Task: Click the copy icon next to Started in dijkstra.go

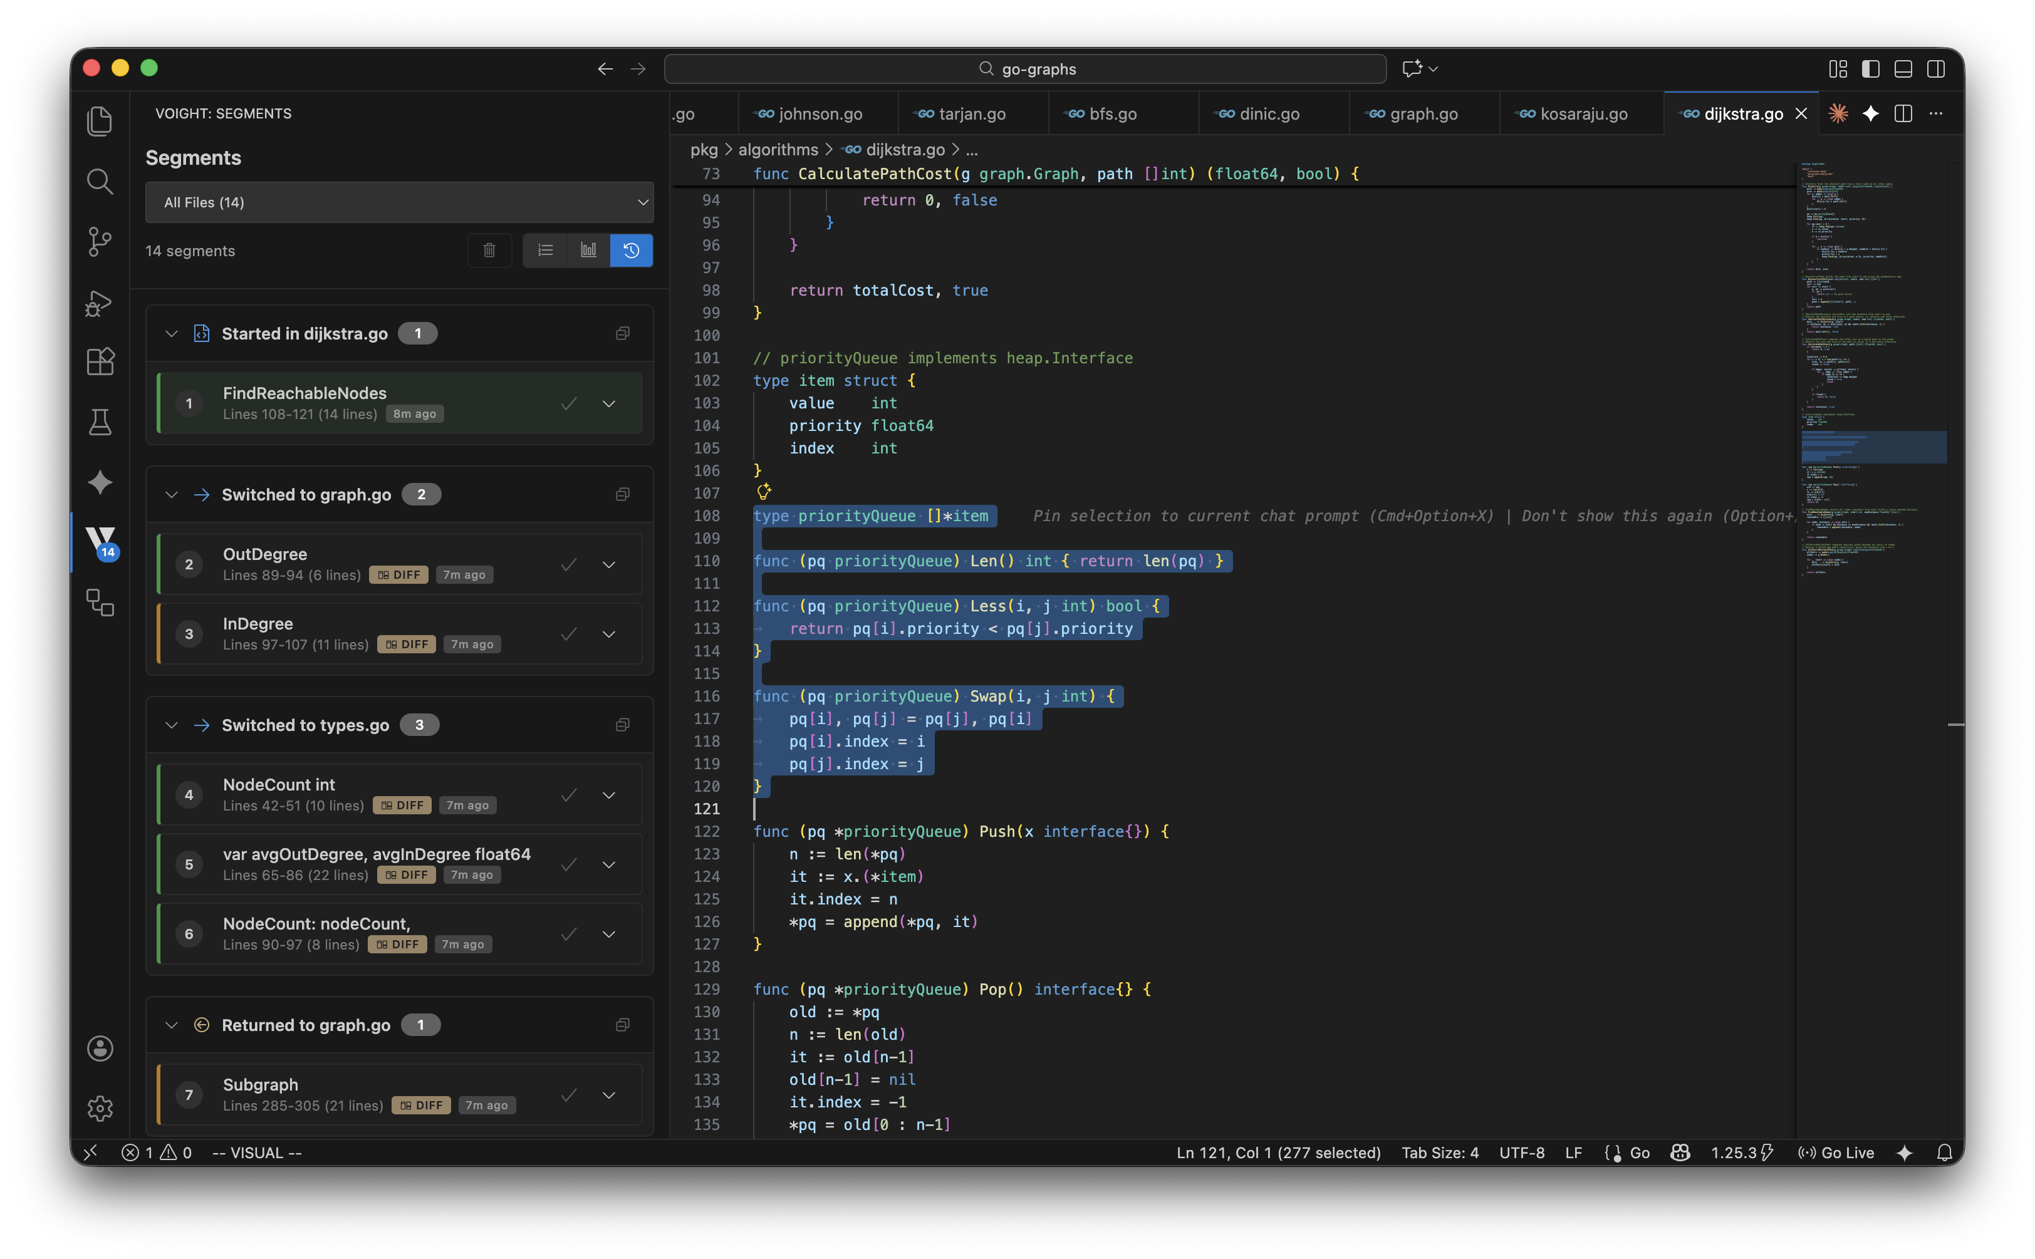Action: click(622, 334)
